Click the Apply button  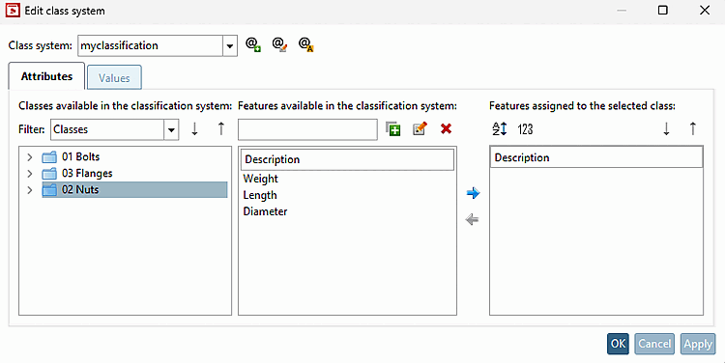coord(698,344)
